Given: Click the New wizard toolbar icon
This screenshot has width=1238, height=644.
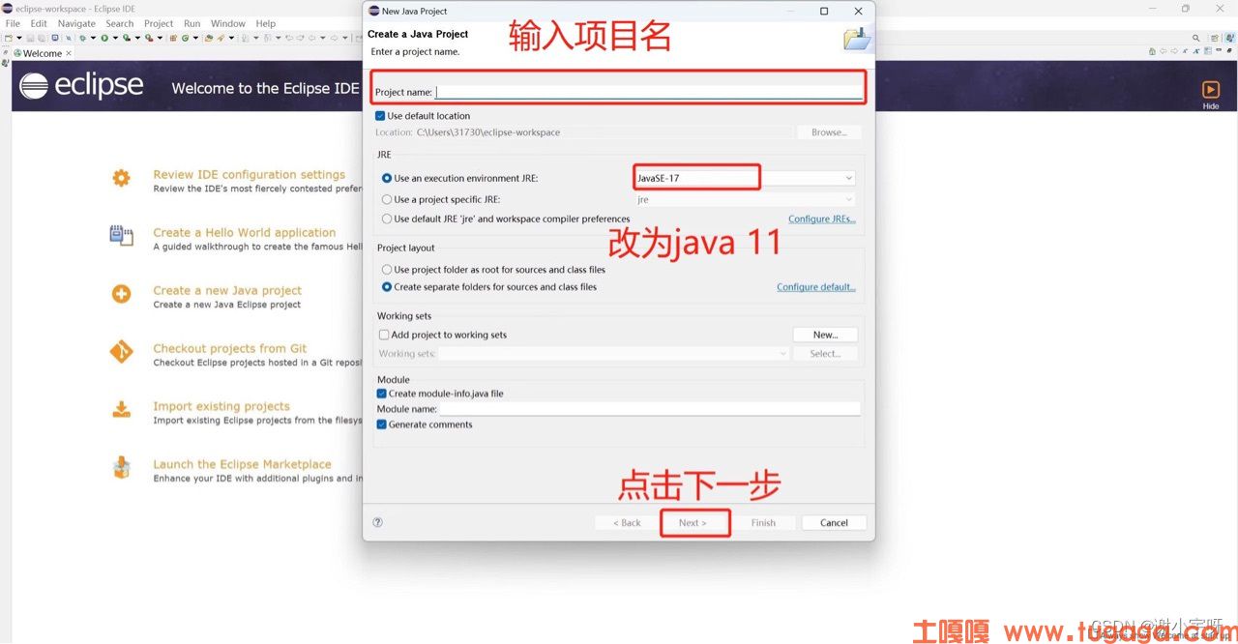Looking at the screenshot, I should (x=9, y=38).
